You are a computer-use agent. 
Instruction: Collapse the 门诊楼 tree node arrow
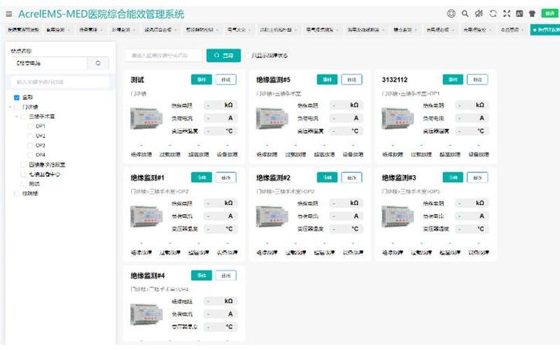pyautogui.click(x=10, y=107)
